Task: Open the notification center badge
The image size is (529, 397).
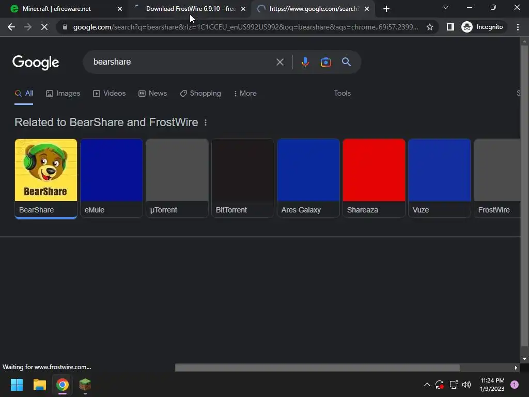Action: point(514,385)
